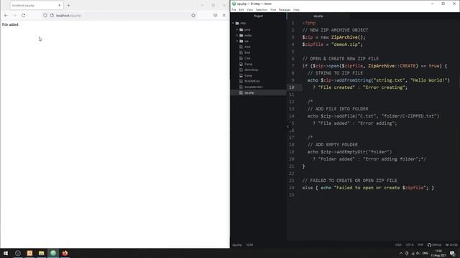Expand the third subfolder under http
460x258 pixels.
tap(237, 42)
